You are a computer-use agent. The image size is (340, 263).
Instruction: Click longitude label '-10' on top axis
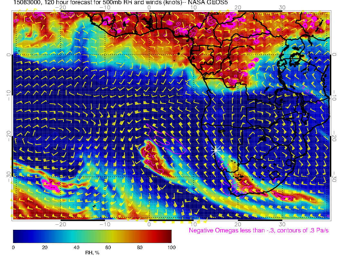pyautogui.click(x=105, y=8)
